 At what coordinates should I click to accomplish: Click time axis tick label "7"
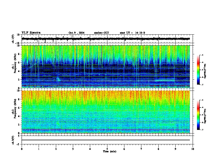click(x=141, y=149)
